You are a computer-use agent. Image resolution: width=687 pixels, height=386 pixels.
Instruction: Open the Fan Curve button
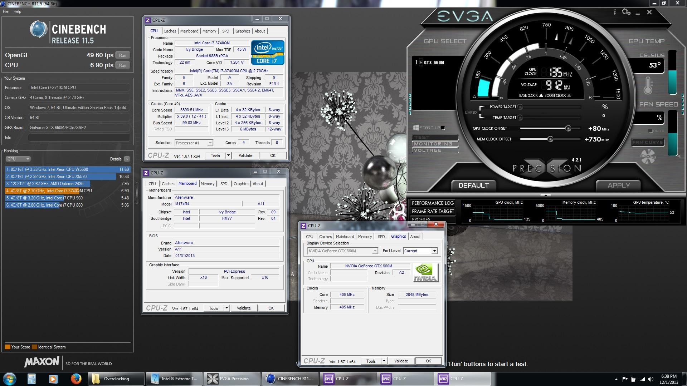648,142
